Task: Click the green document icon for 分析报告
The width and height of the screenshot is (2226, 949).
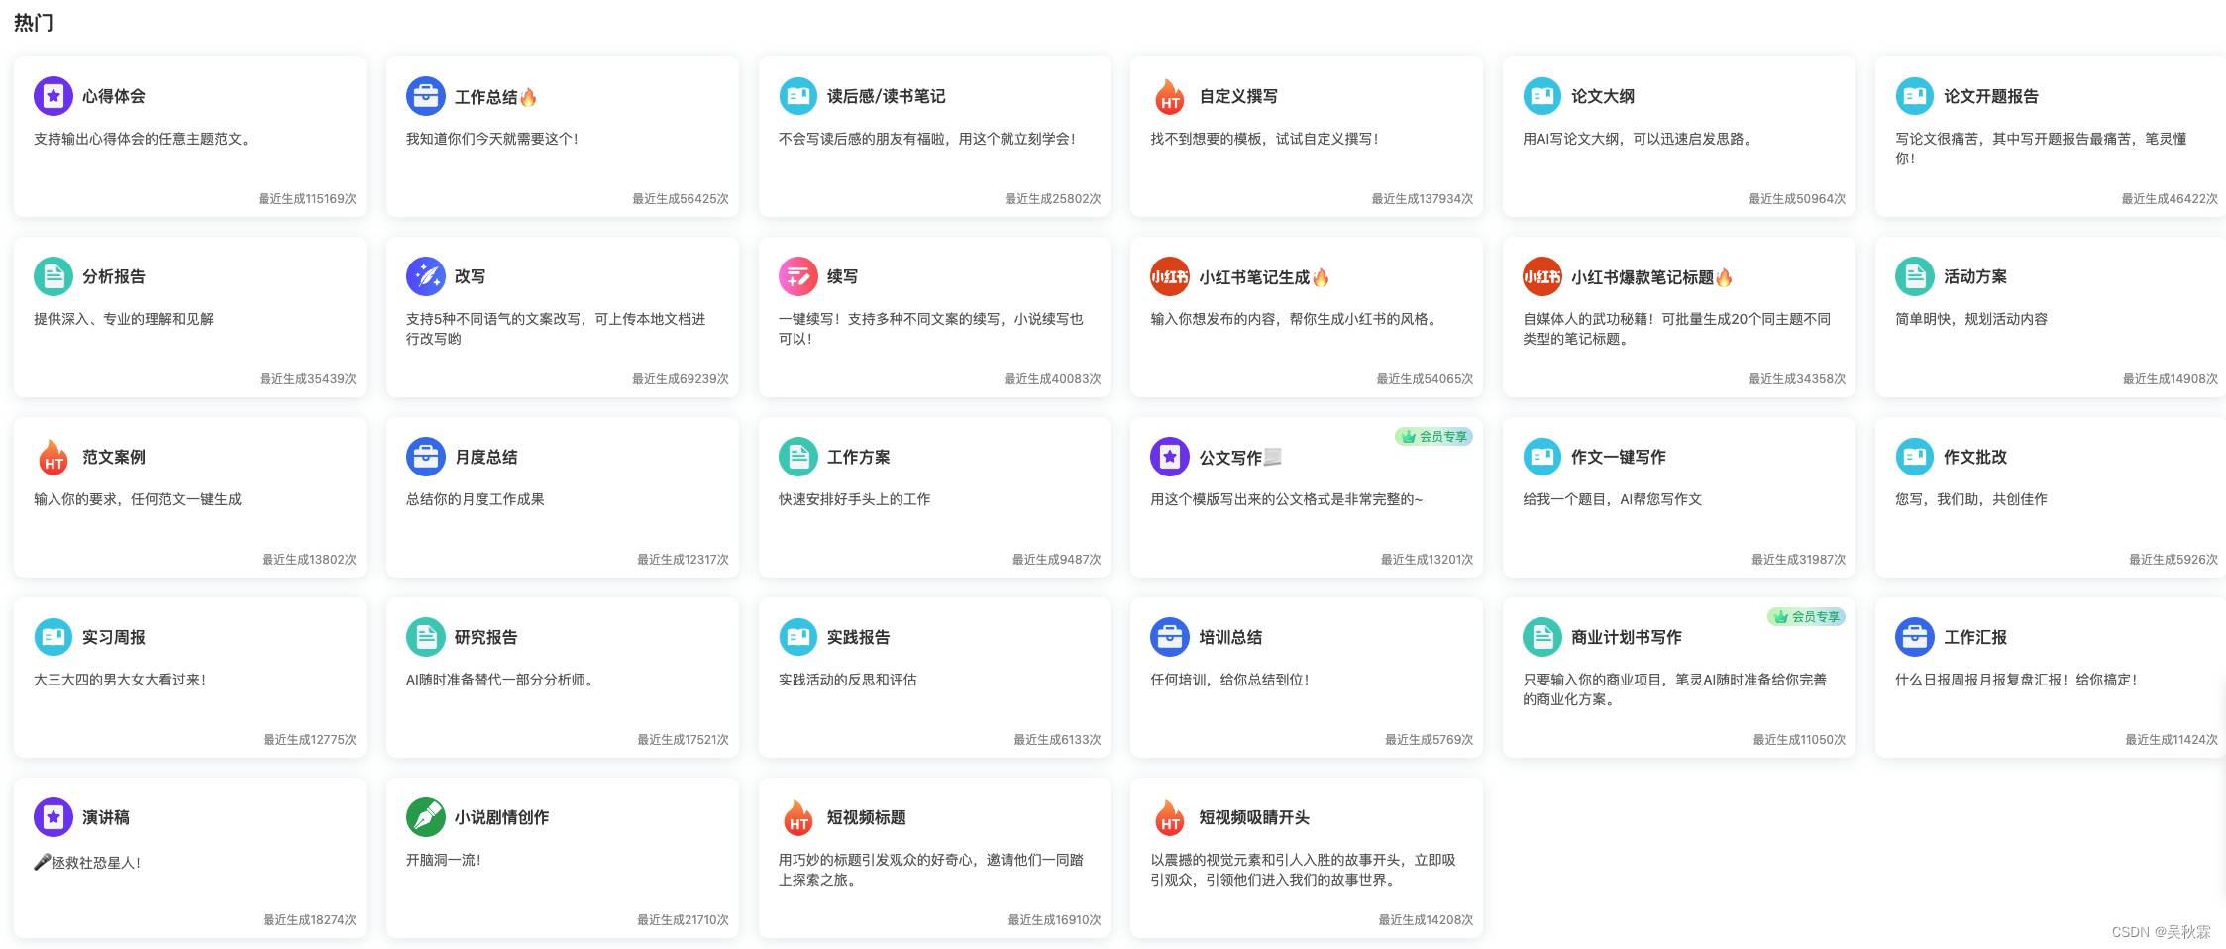Action: pyautogui.click(x=53, y=276)
